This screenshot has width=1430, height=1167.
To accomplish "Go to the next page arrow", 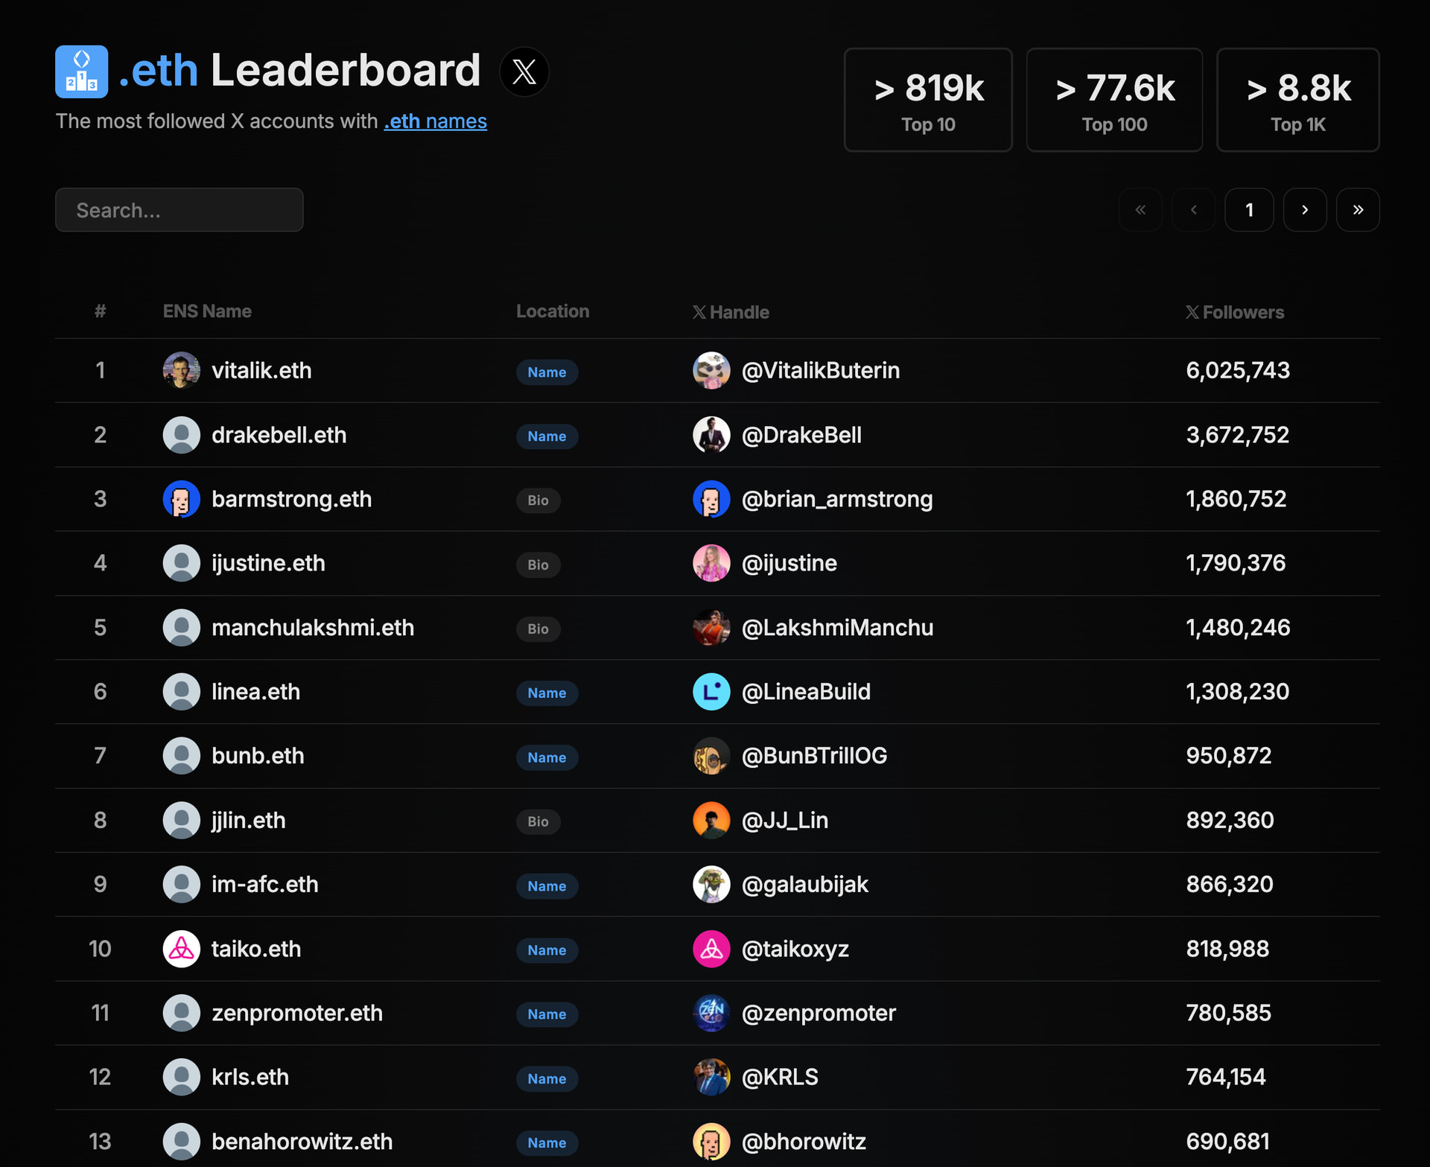I will [1304, 210].
